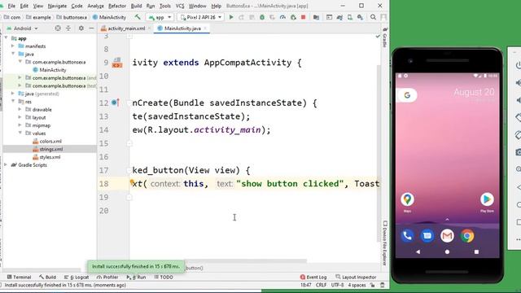Open the Tools menu

click(x=164, y=6)
